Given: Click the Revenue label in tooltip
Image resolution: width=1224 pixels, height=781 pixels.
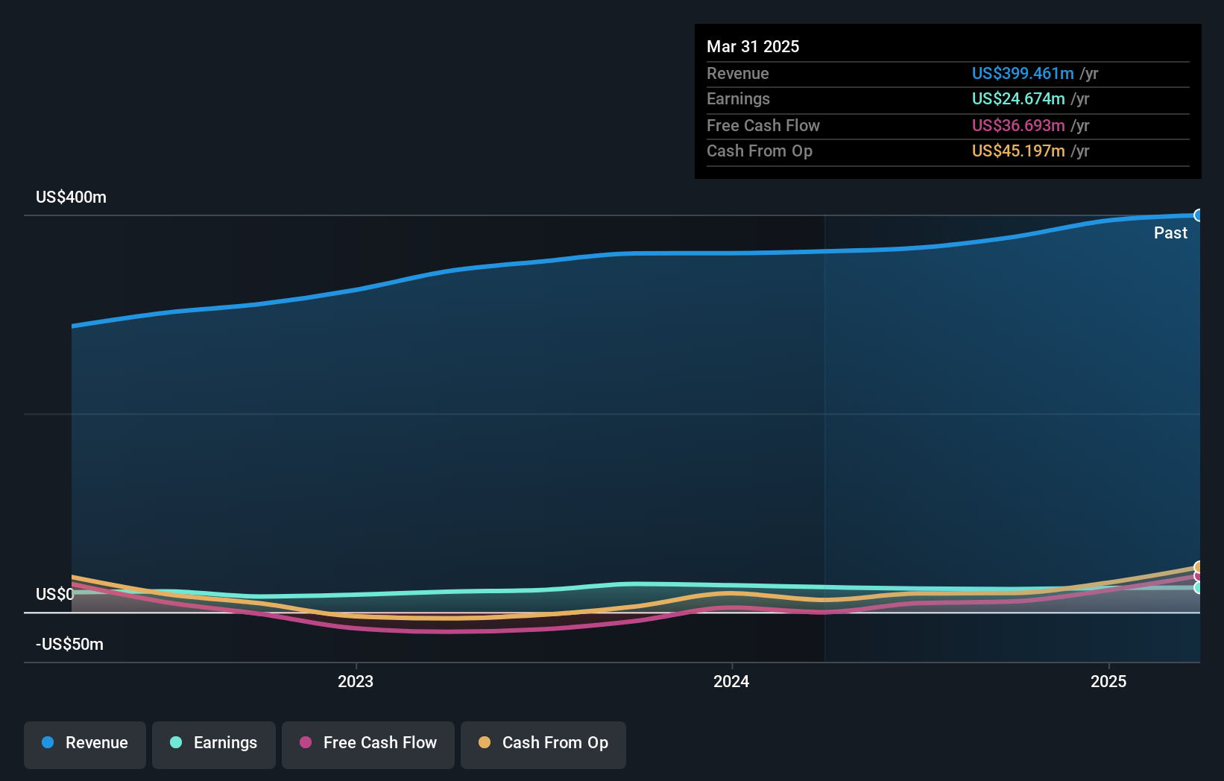Looking at the screenshot, I should (x=738, y=74).
